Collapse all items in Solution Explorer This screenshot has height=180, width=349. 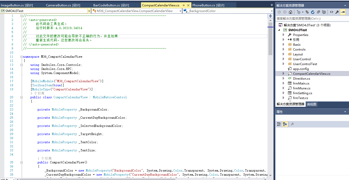point(318,12)
